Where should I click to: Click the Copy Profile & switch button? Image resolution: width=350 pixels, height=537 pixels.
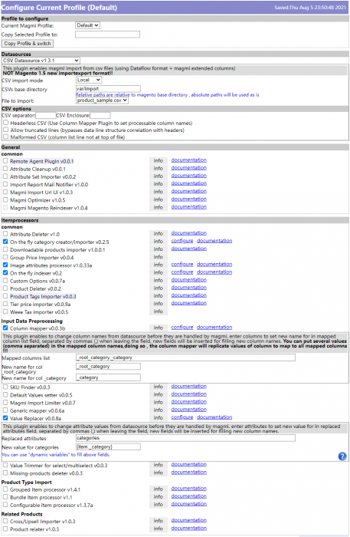(28, 44)
